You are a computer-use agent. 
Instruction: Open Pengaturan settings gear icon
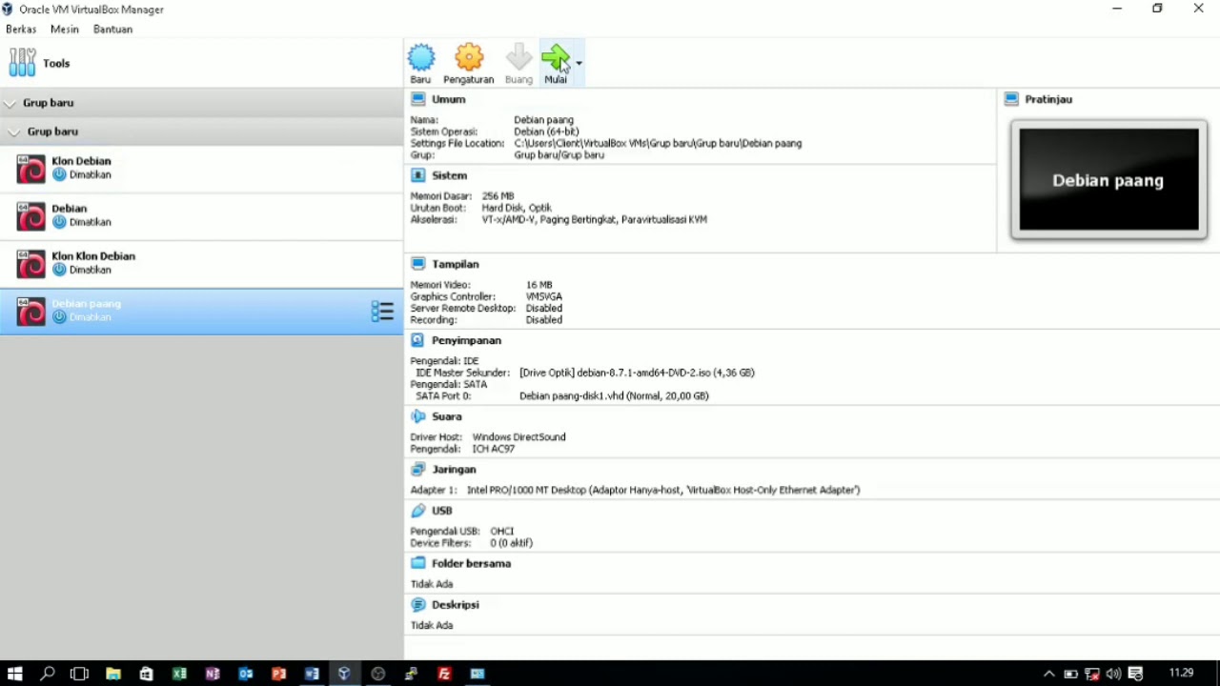coord(468,64)
